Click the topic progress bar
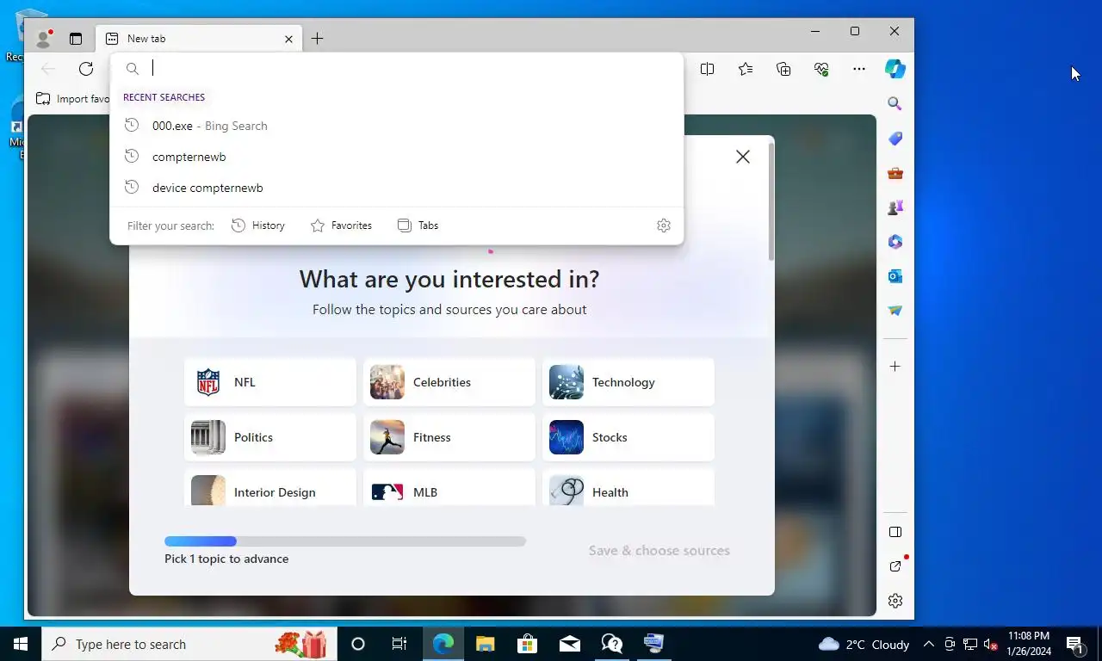Screen dimensions: 1102x661 coord(345,541)
